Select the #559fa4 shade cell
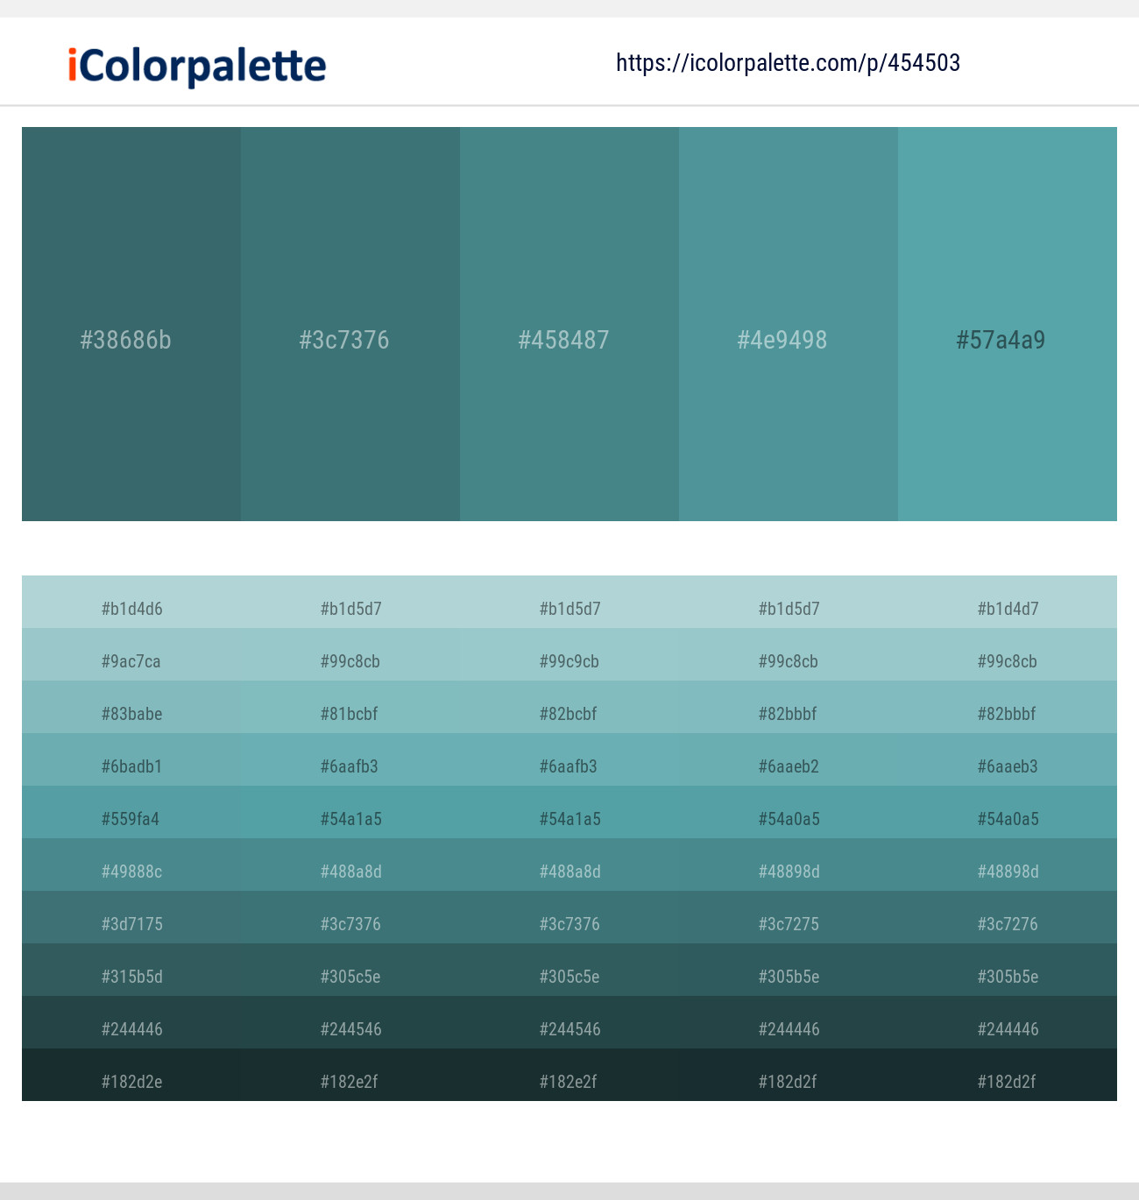This screenshot has width=1139, height=1200. pos(131,812)
